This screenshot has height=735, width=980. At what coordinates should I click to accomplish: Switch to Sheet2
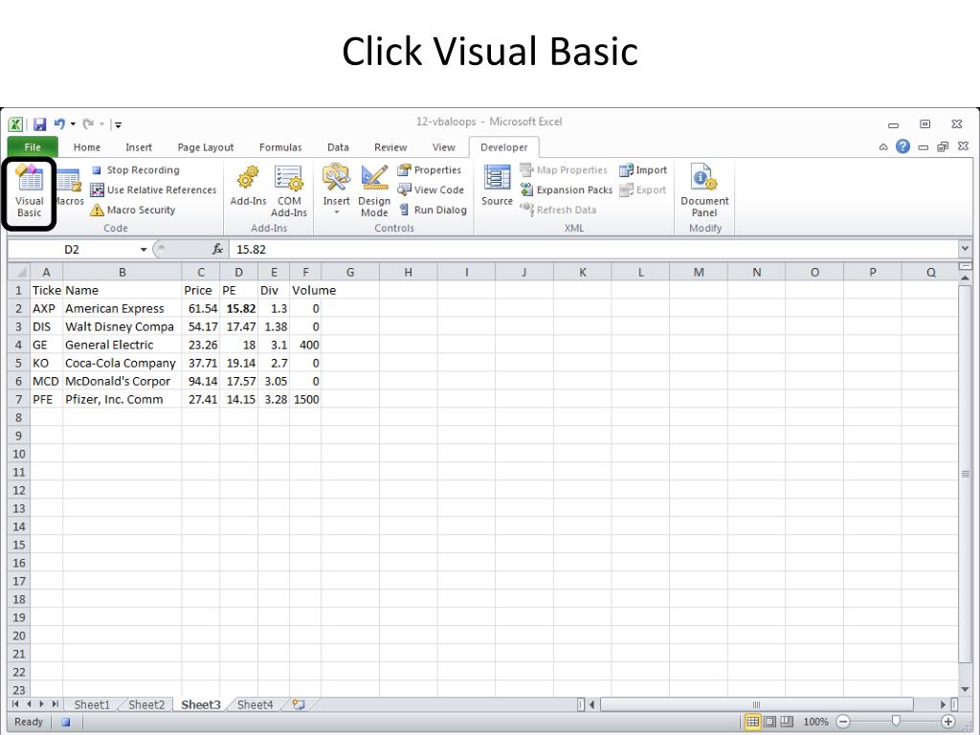(x=146, y=704)
